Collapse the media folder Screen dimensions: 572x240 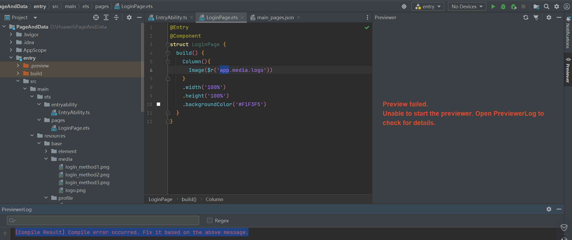click(46, 159)
